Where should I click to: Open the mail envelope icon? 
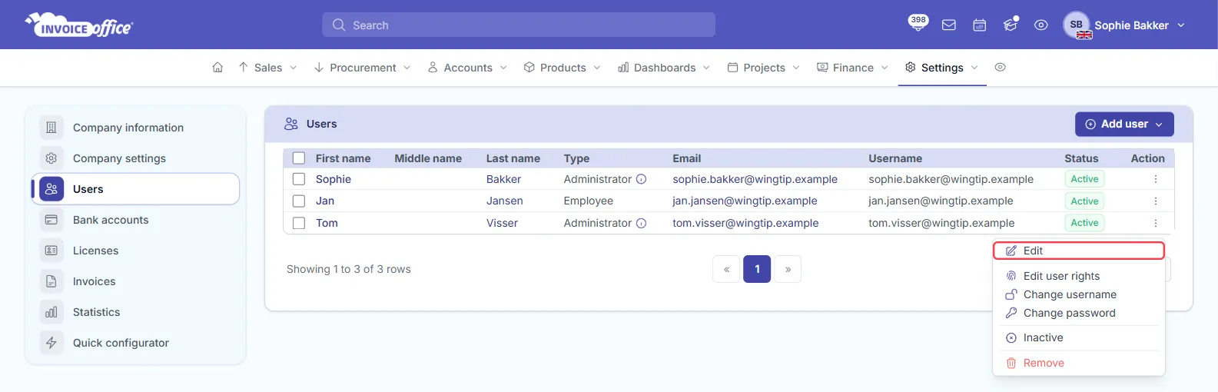point(949,25)
